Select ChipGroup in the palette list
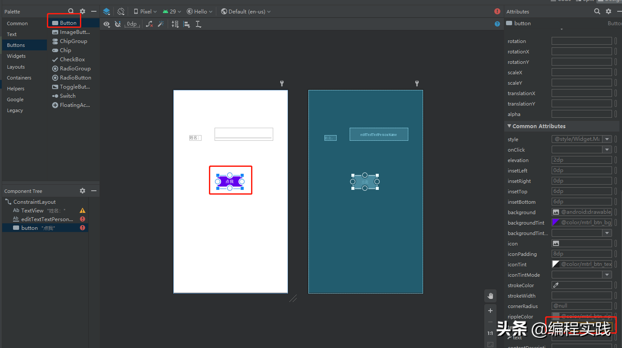 pyautogui.click(x=73, y=41)
